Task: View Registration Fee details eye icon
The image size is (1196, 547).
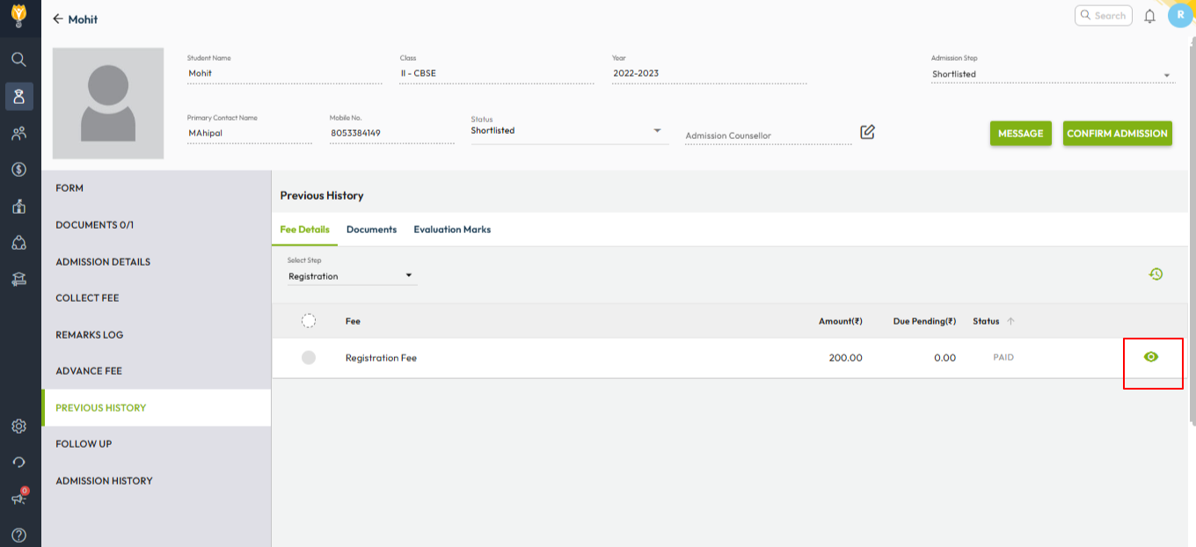Action: [1150, 357]
